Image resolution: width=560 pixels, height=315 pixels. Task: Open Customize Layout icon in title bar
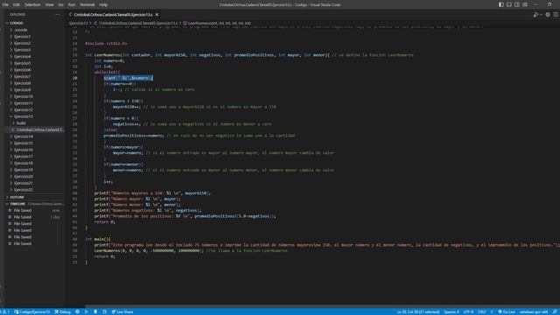point(525,4)
